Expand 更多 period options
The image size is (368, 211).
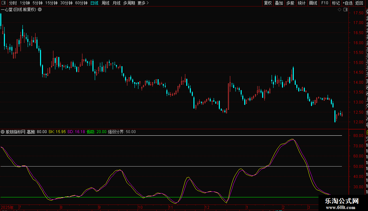tap(143, 3)
